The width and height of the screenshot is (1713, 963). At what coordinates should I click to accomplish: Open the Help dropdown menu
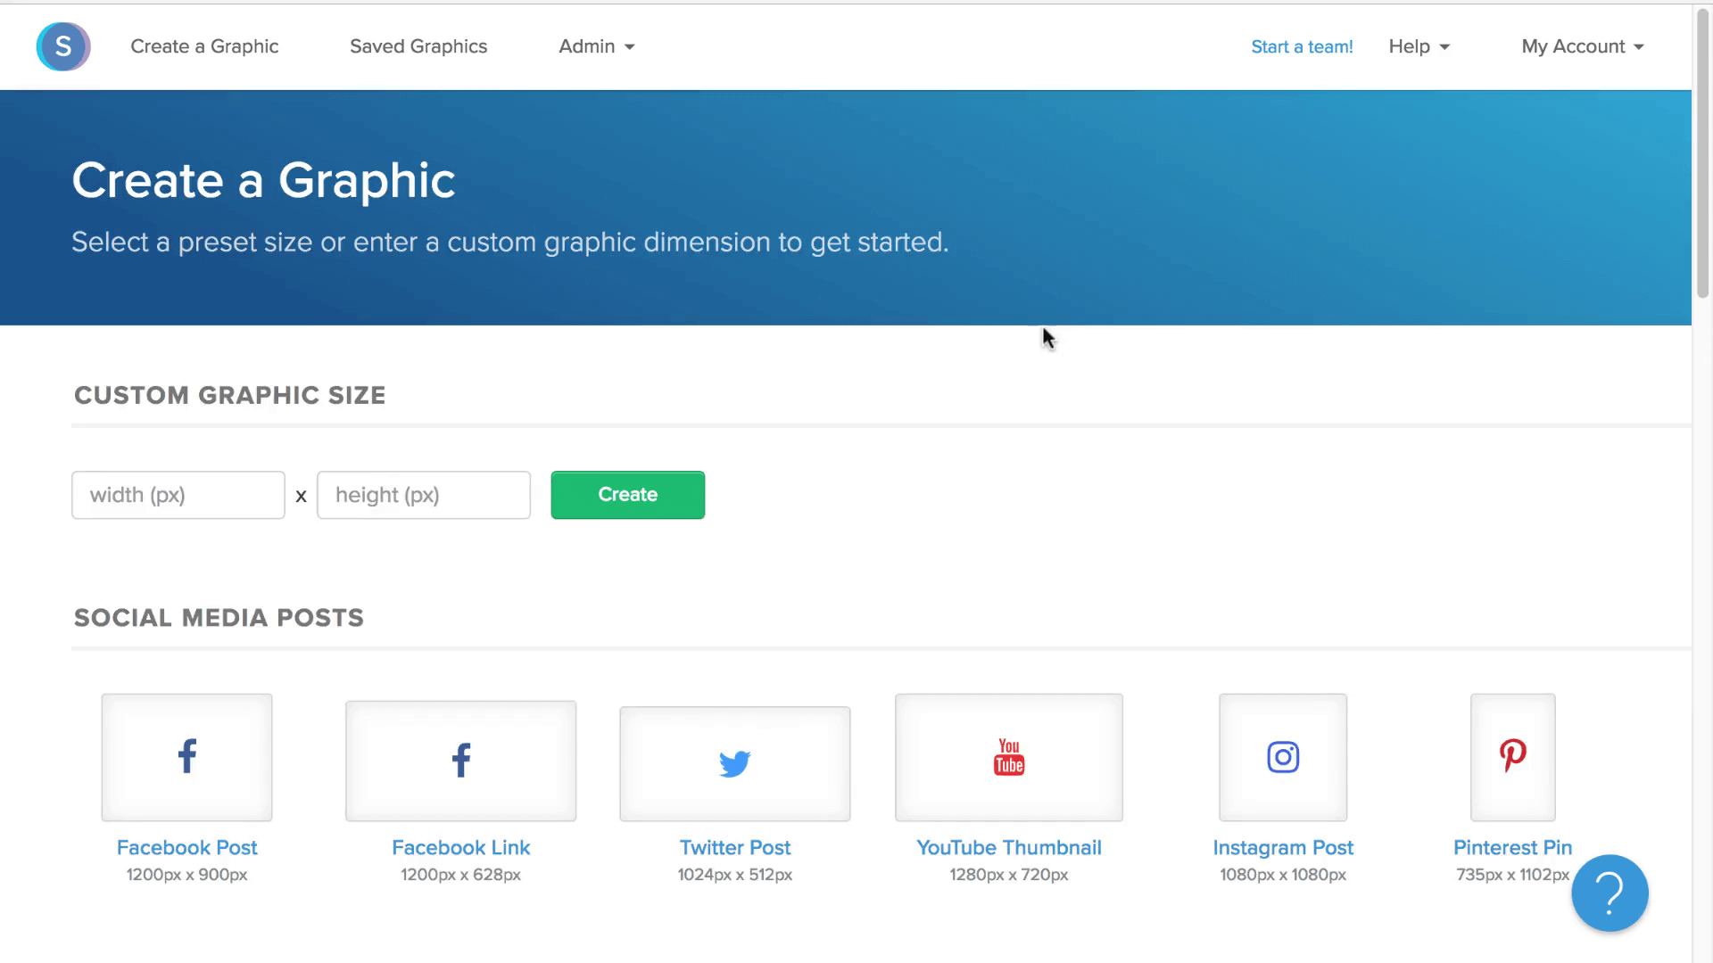tap(1419, 46)
